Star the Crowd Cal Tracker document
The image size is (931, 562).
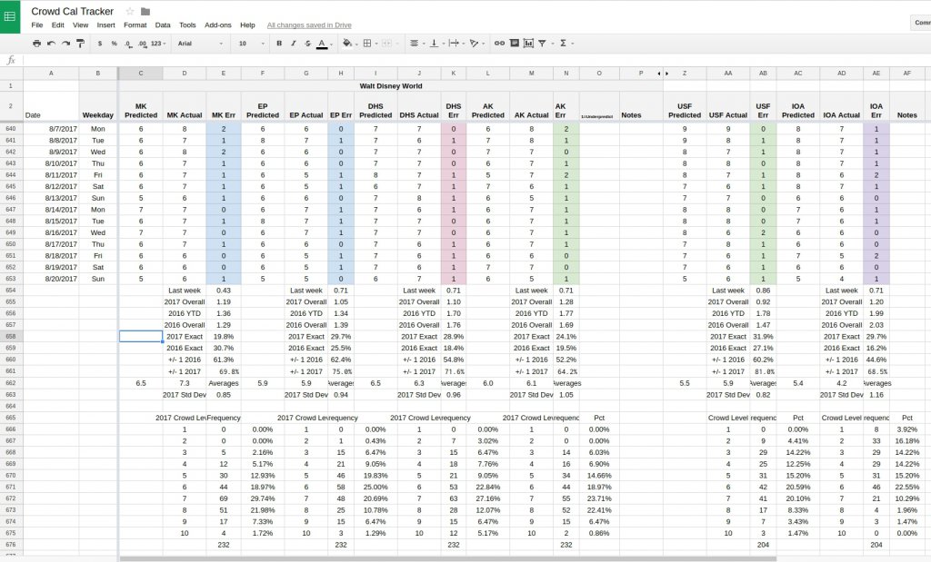[x=130, y=11]
